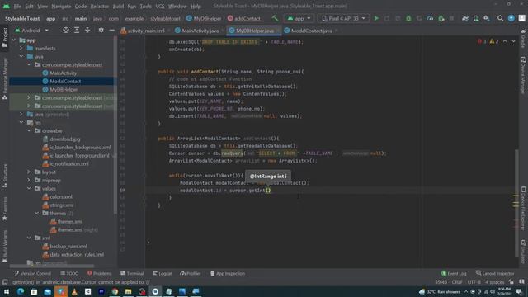Click UTF-8 encoding in status bar
This screenshot has height=297, width=528.
[474, 282]
